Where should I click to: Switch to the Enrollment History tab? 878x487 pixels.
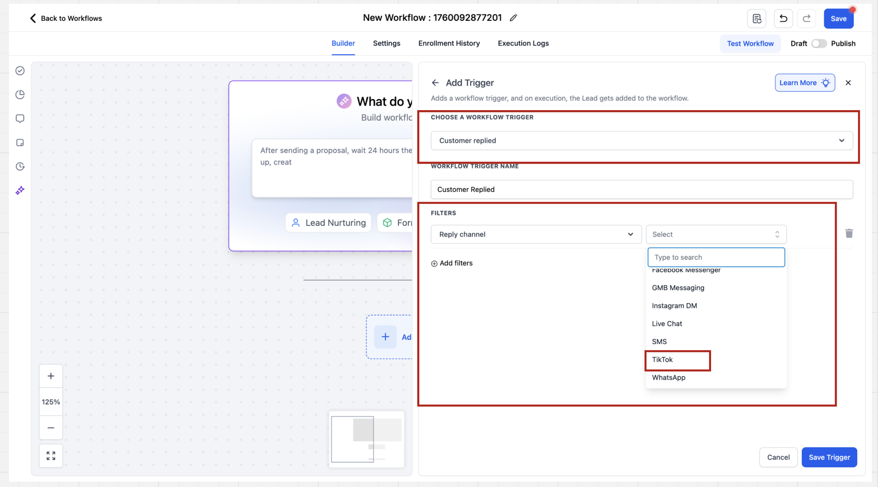pos(449,43)
